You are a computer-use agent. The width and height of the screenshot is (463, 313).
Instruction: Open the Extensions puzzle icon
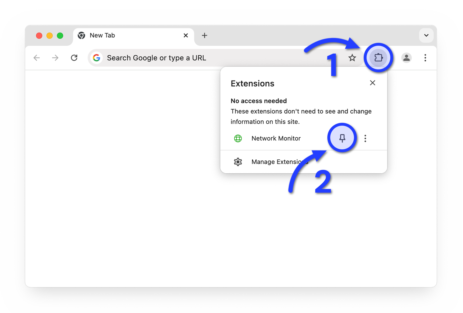[x=378, y=58]
